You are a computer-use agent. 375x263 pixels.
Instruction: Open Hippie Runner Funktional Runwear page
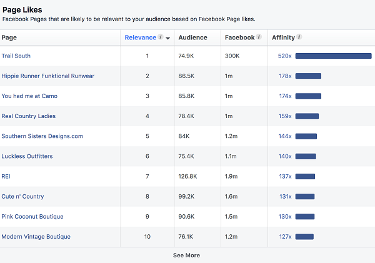click(x=48, y=76)
